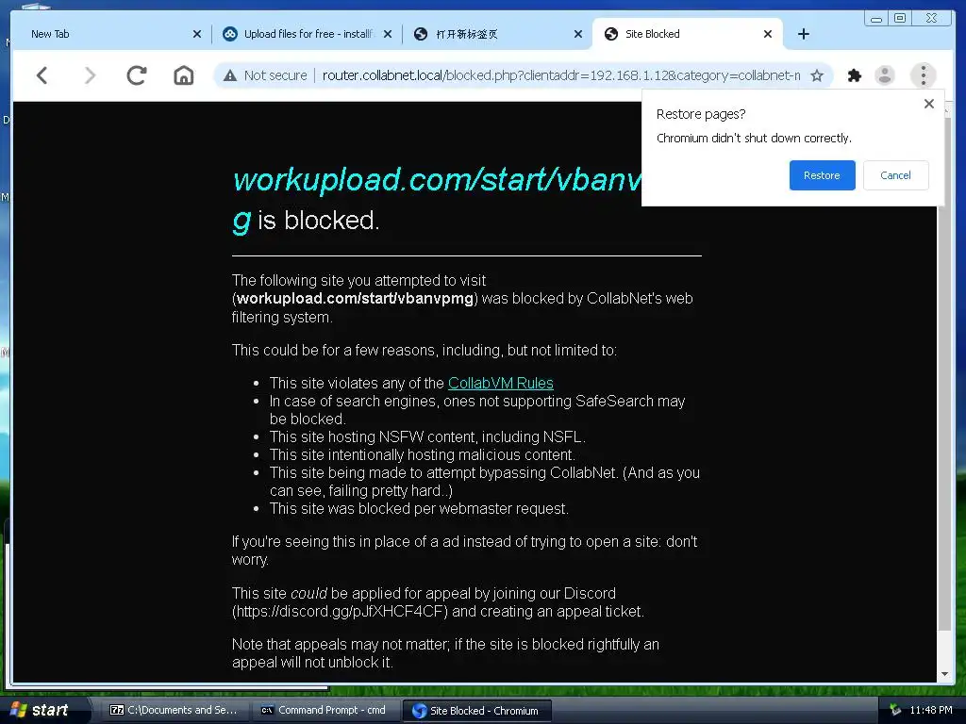The height and width of the screenshot is (724, 966).
Task: Open the extensions puzzle icon
Action: [854, 75]
